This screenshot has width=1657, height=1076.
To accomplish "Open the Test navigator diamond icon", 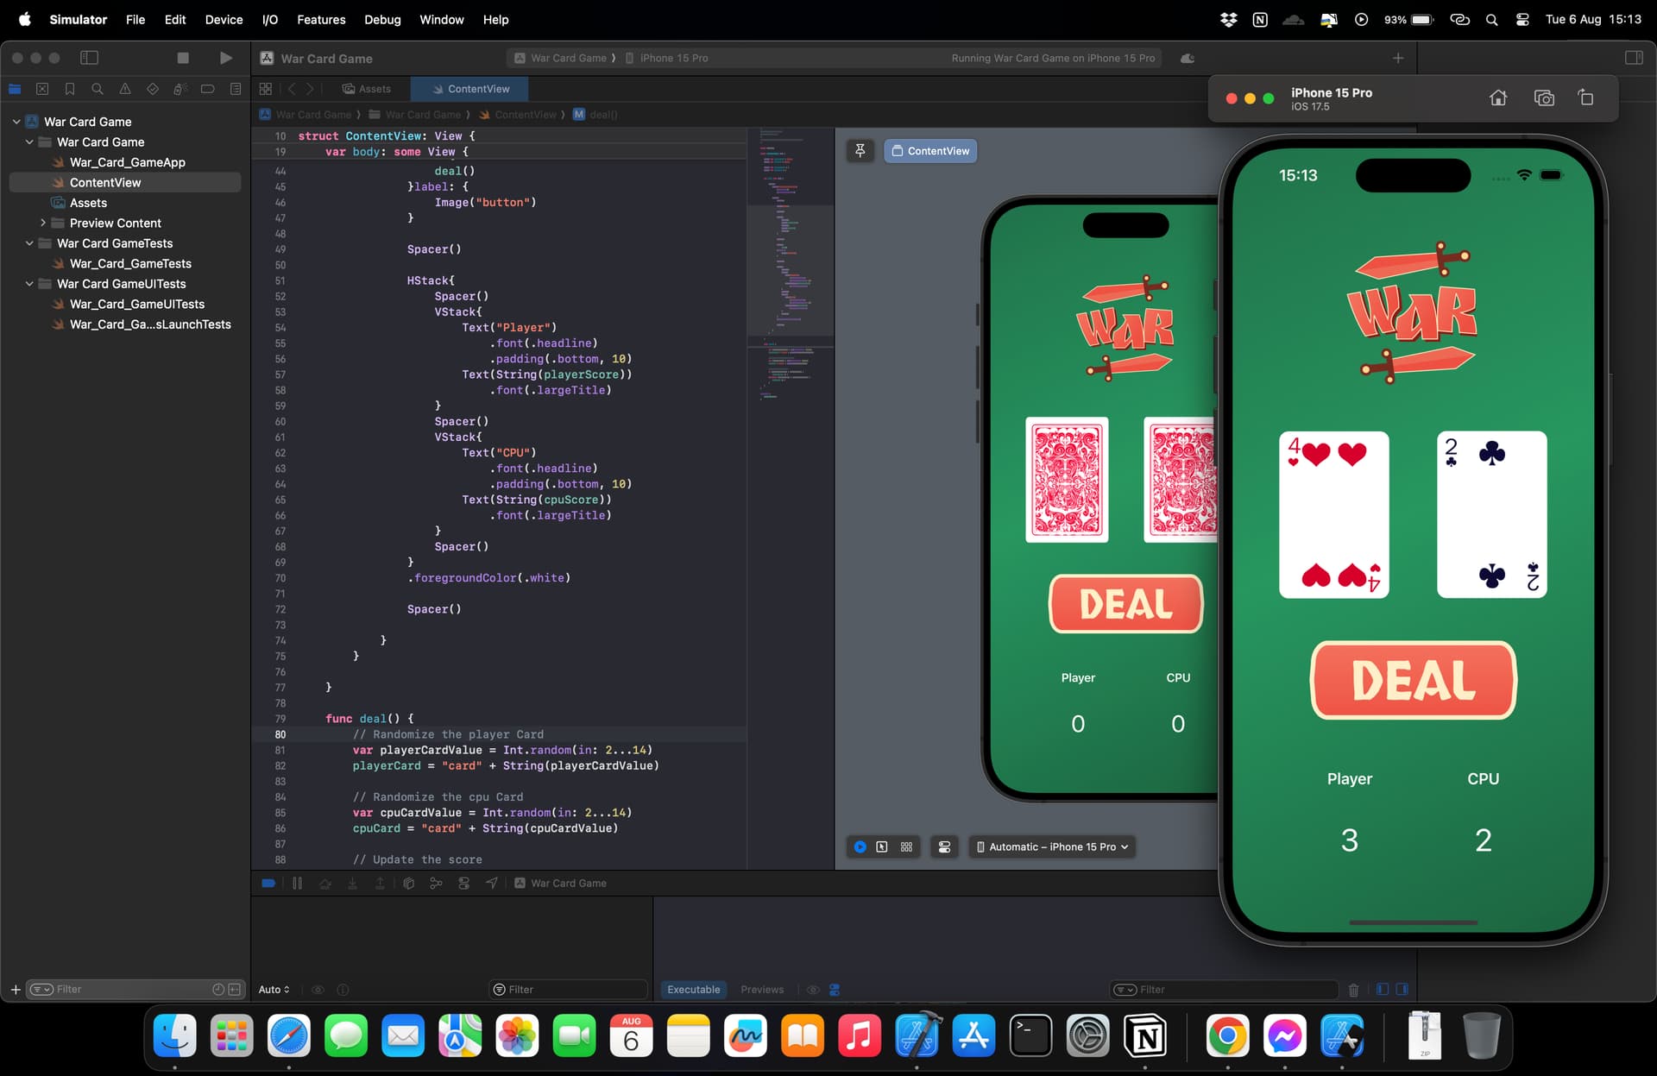I will [x=153, y=89].
